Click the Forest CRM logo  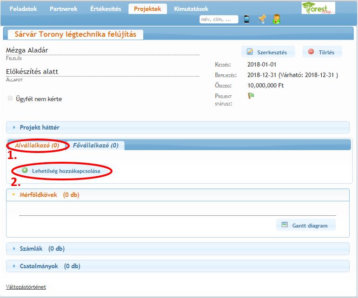tap(318, 8)
